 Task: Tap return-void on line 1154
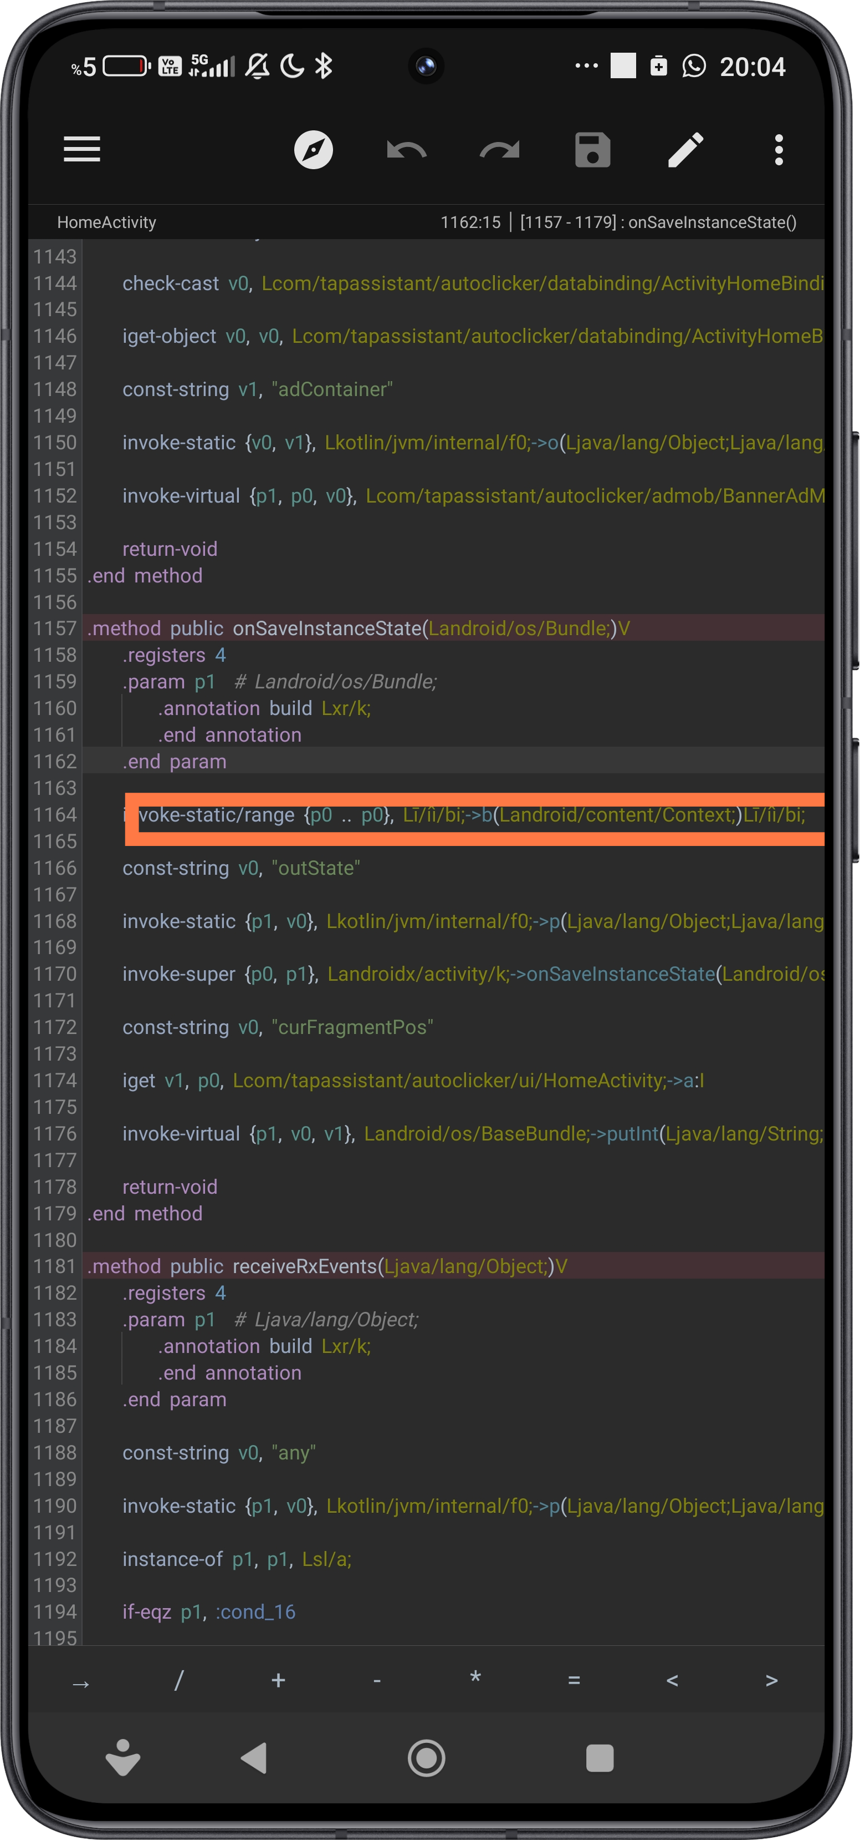coord(170,549)
